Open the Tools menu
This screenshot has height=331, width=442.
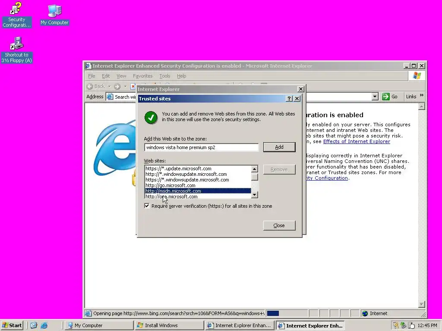coord(164,76)
